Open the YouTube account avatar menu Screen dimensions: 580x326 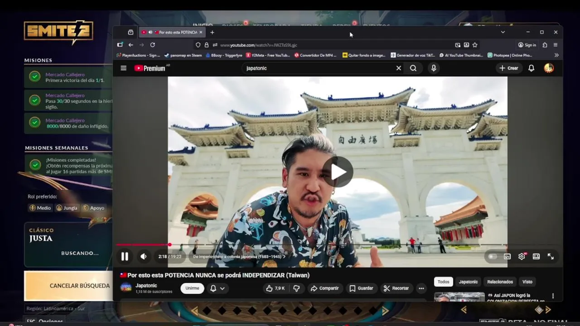[549, 68]
